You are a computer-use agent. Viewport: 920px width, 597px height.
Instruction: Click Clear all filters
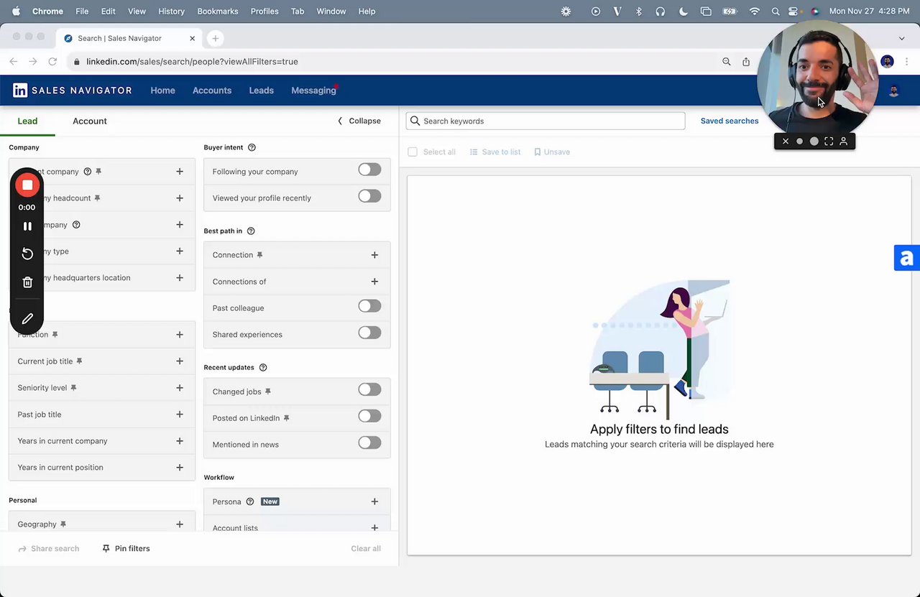[366, 549]
